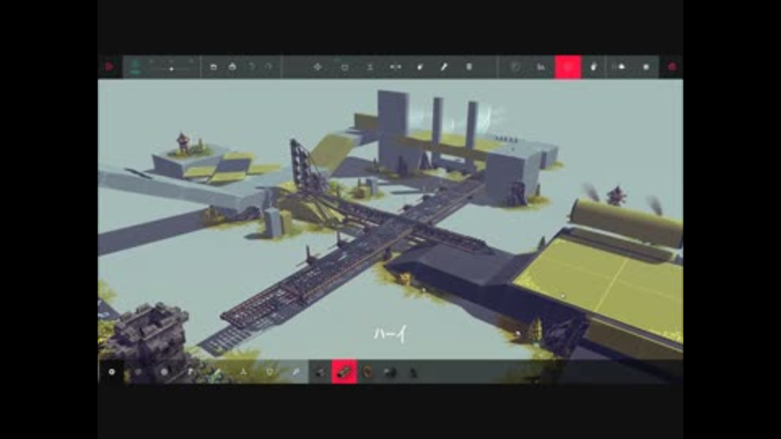Viewport: 781px width, 439px height.
Task: Toggle the cloud icon option
Action: coord(622,67)
